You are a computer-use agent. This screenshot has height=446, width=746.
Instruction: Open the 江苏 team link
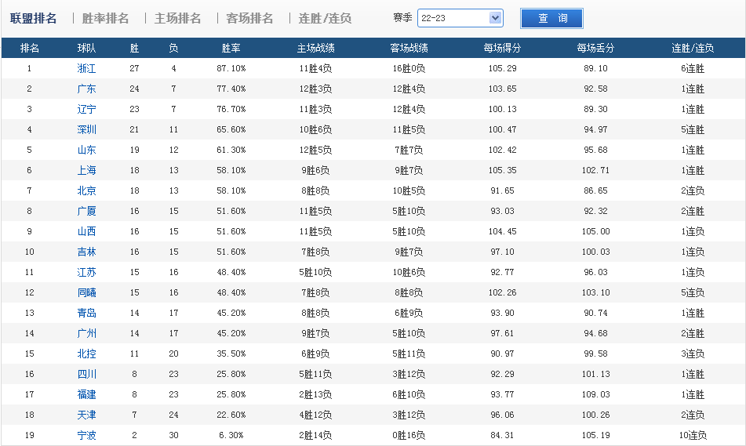(86, 272)
